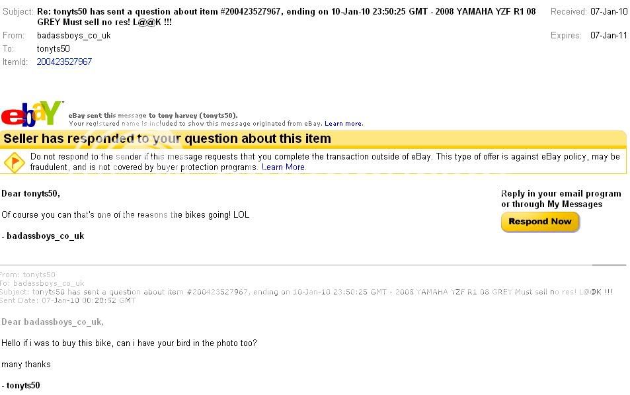630x395 pixels.
Task: Click the 'Seller has responded' yellow banner
Action: [x=167, y=139]
